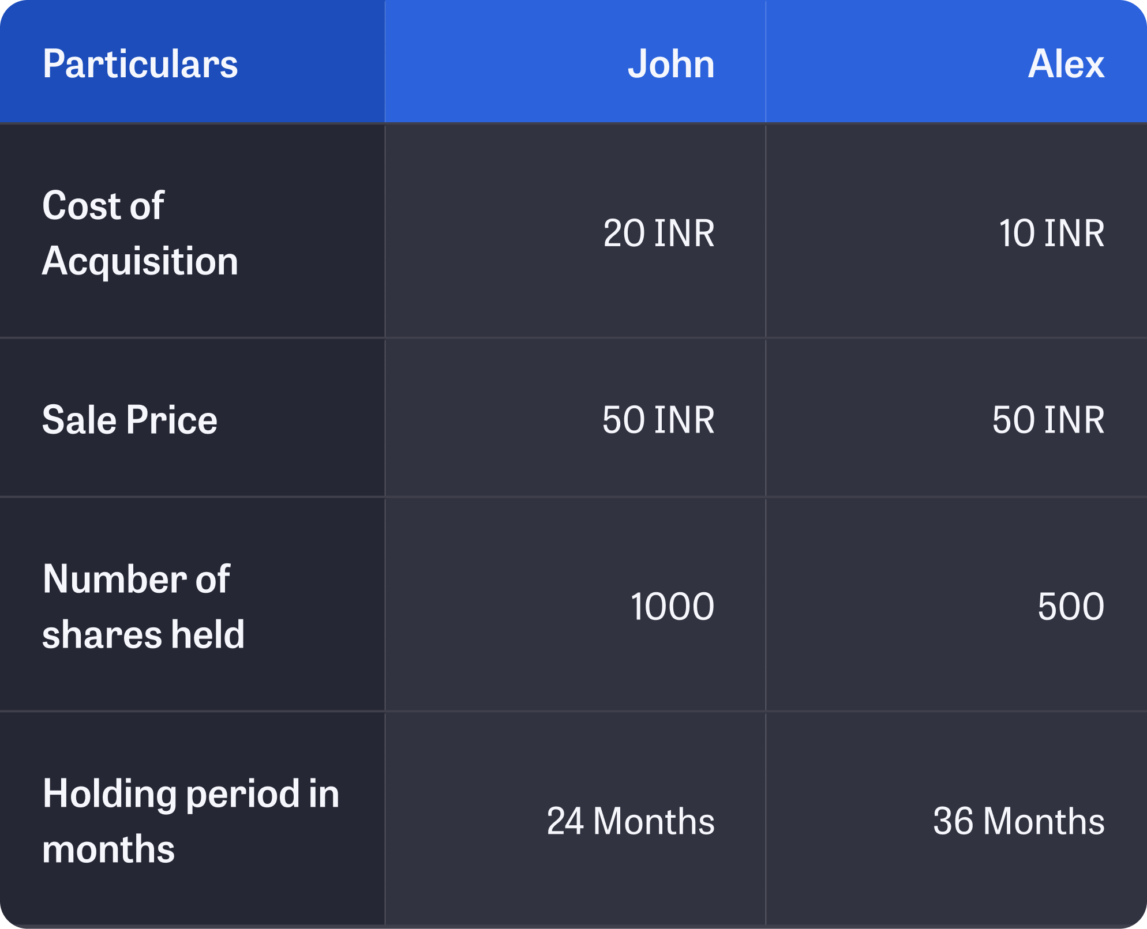Select the Alex column header

coord(1066,64)
